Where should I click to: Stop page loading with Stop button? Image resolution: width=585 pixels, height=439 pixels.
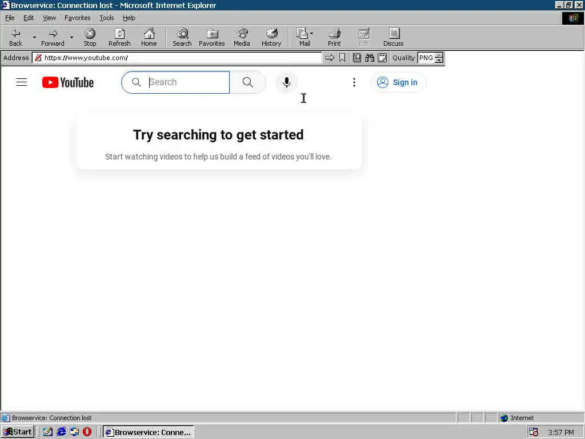(x=90, y=37)
